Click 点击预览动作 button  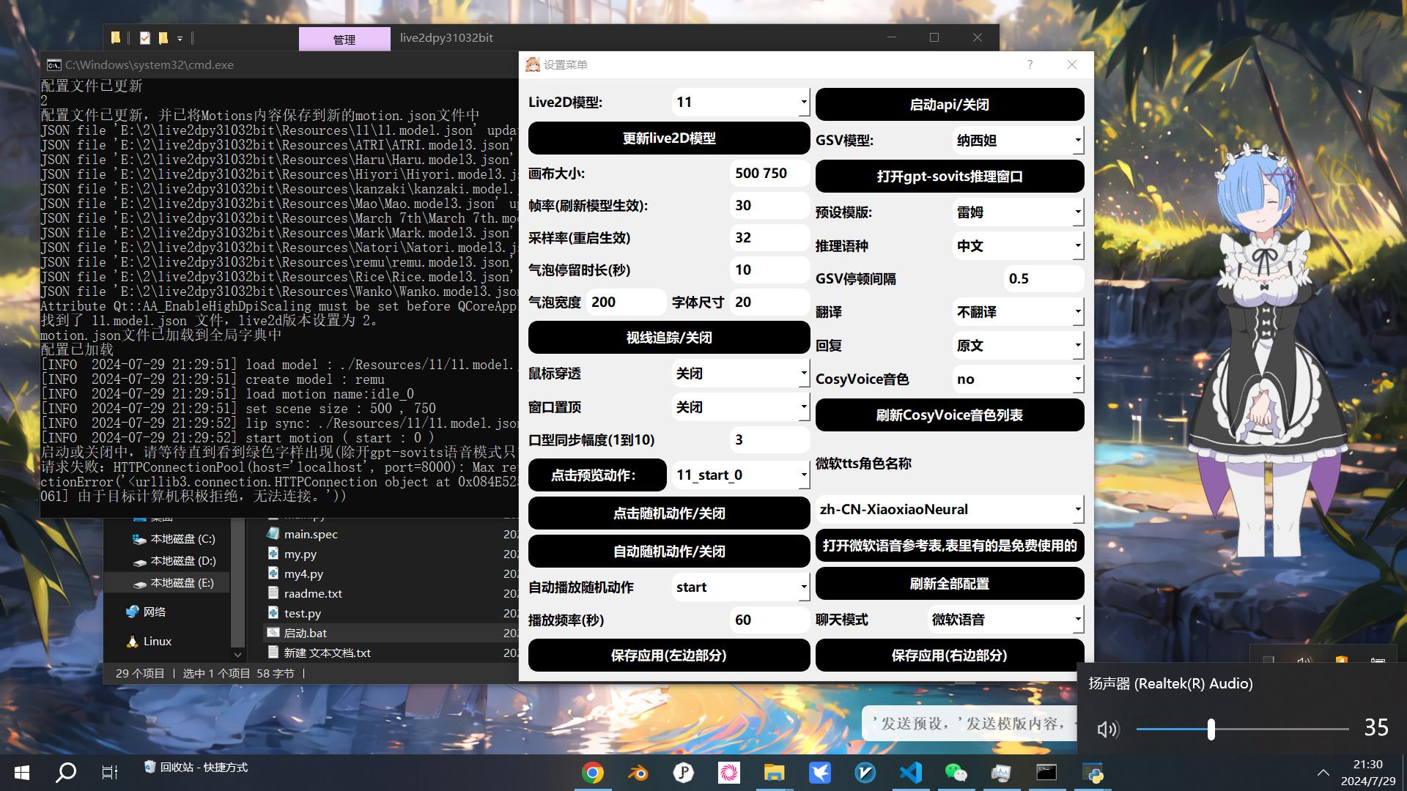pos(597,475)
